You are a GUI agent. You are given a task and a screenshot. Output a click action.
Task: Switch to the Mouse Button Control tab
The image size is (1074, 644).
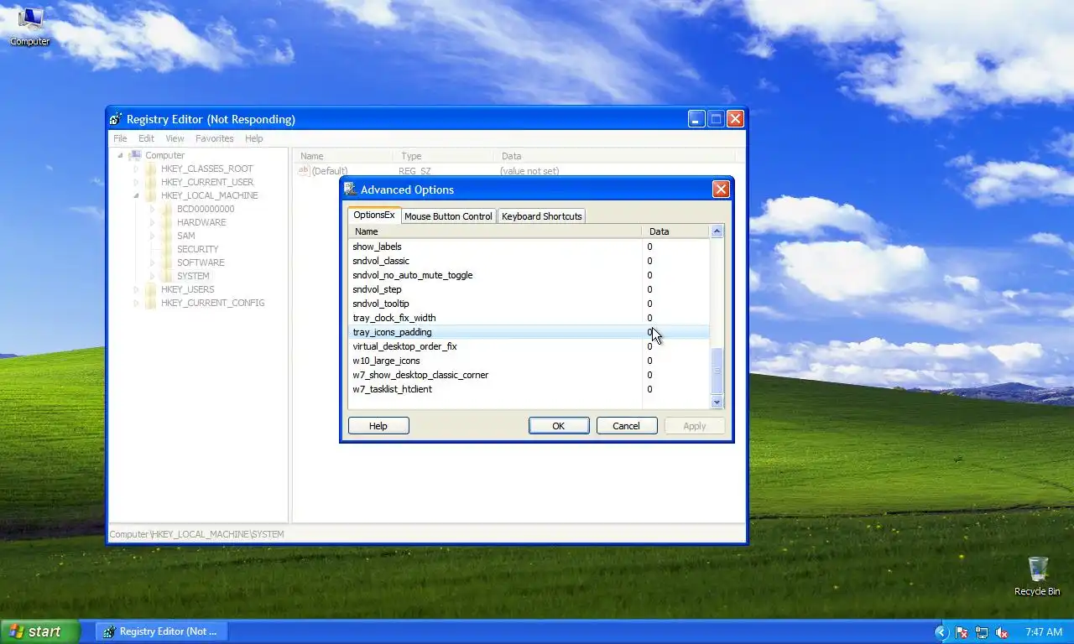(448, 216)
